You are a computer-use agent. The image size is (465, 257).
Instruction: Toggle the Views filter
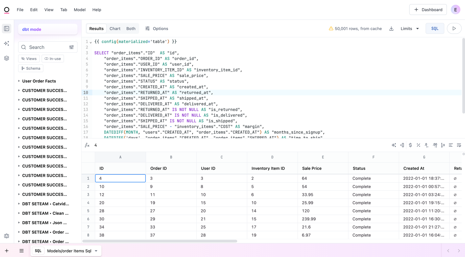click(29, 59)
